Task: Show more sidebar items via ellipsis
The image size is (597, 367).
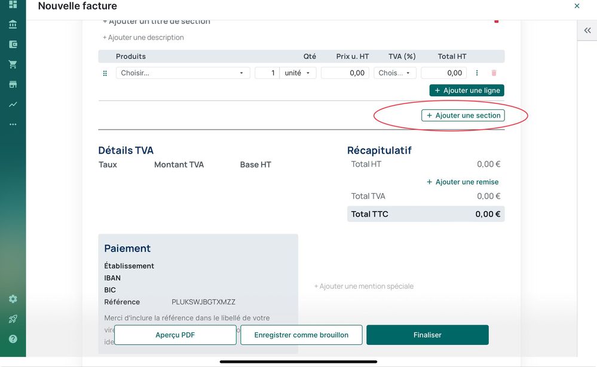Action: (x=13, y=124)
